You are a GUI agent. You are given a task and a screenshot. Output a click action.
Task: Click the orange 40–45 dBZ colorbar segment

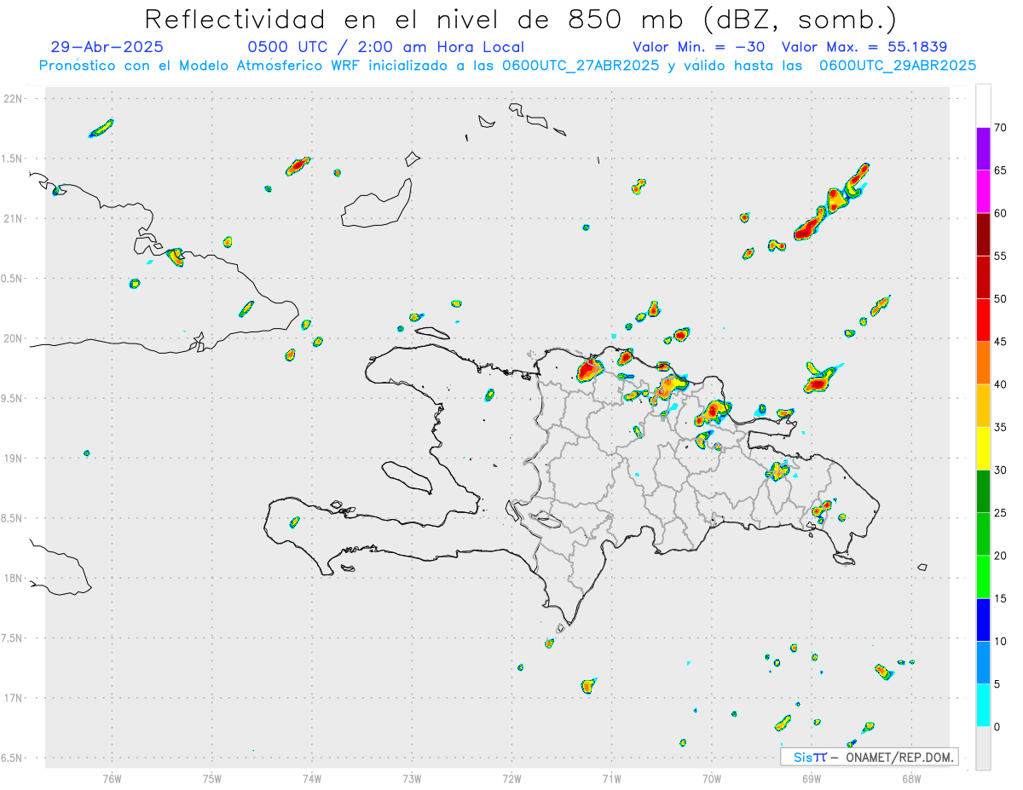click(983, 363)
